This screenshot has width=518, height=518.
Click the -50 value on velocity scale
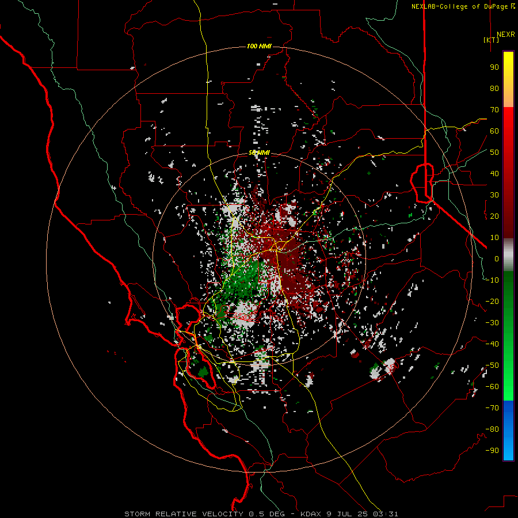click(492, 365)
